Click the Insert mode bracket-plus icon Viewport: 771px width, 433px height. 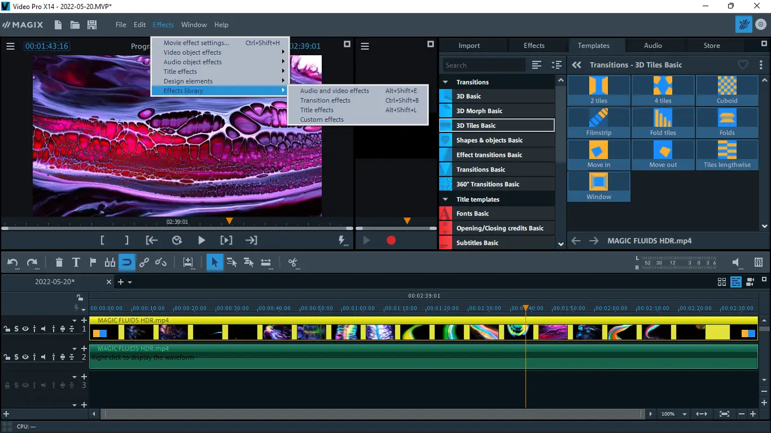(188, 262)
